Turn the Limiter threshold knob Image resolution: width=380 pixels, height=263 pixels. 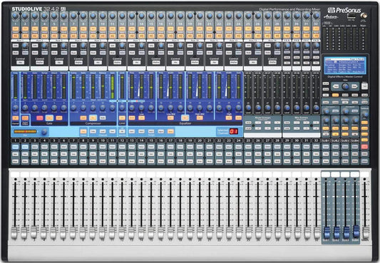coord(122,108)
